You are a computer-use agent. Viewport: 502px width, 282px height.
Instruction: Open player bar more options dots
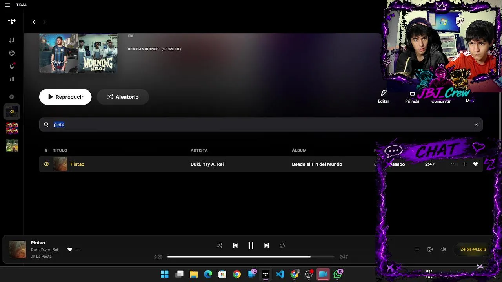tap(79, 249)
